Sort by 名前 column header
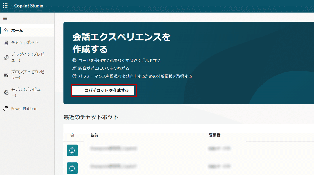The height and width of the screenshot is (175, 314). 94,135
